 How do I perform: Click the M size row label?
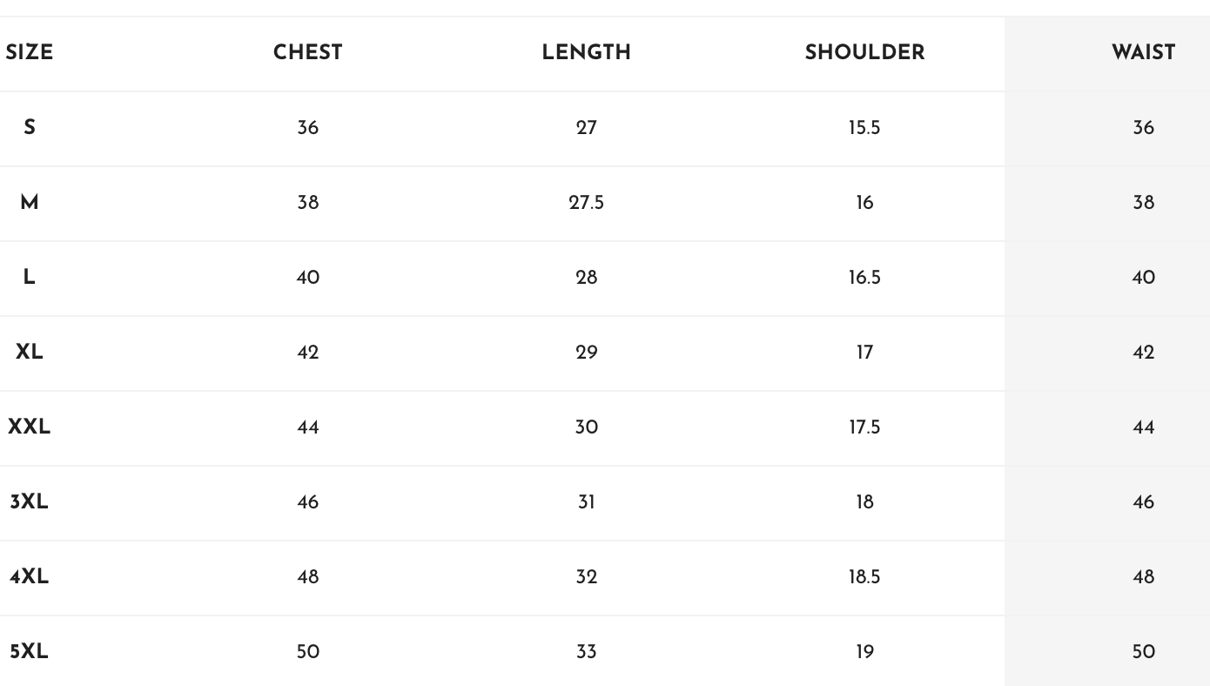tap(30, 202)
